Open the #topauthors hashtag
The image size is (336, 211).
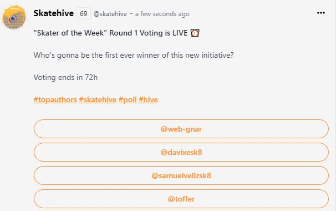pos(55,99)
